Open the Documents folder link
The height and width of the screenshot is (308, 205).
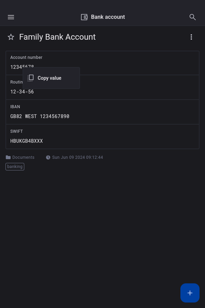tap(23, 157)
